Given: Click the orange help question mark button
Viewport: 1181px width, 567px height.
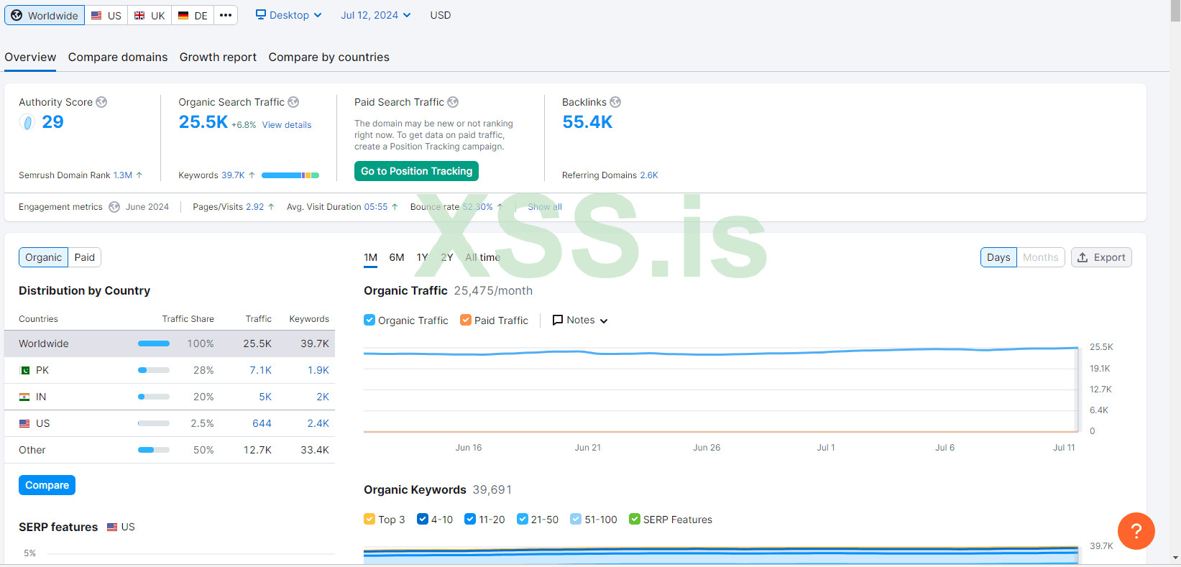Looking at the screenshot, I should [1136, 531].
